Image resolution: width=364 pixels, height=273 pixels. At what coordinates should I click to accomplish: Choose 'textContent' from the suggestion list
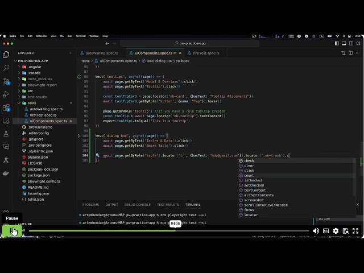(x=297, y=191)
